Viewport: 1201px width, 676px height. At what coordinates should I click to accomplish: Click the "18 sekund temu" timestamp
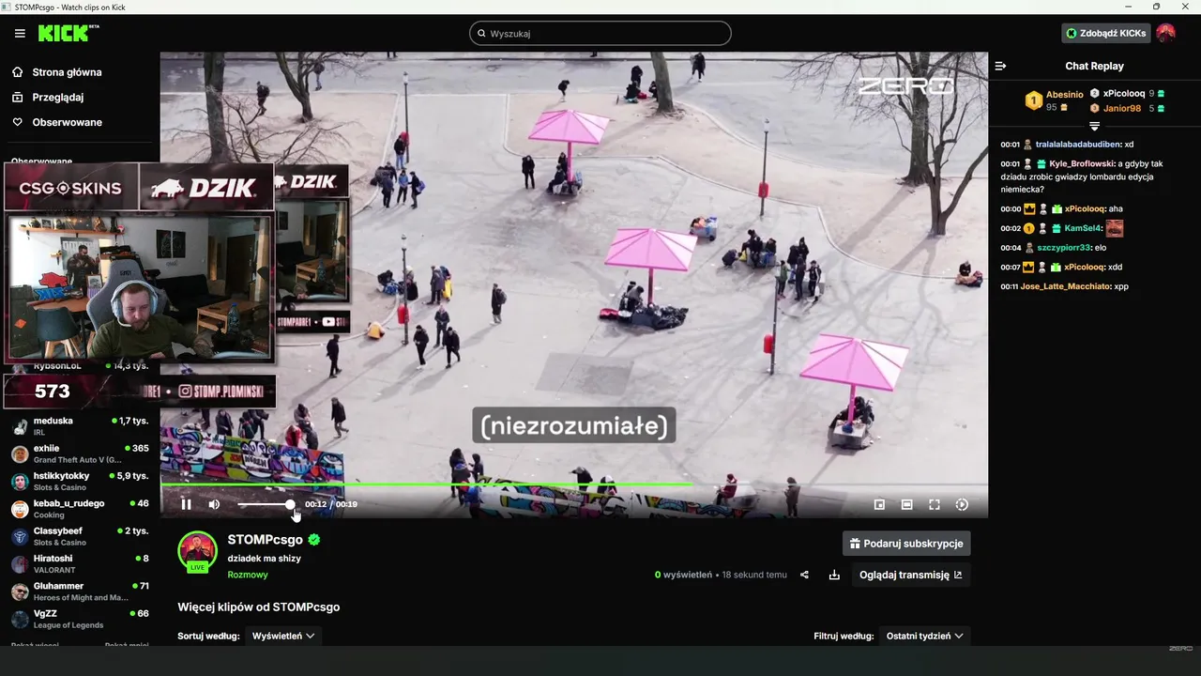pos(754,575)
